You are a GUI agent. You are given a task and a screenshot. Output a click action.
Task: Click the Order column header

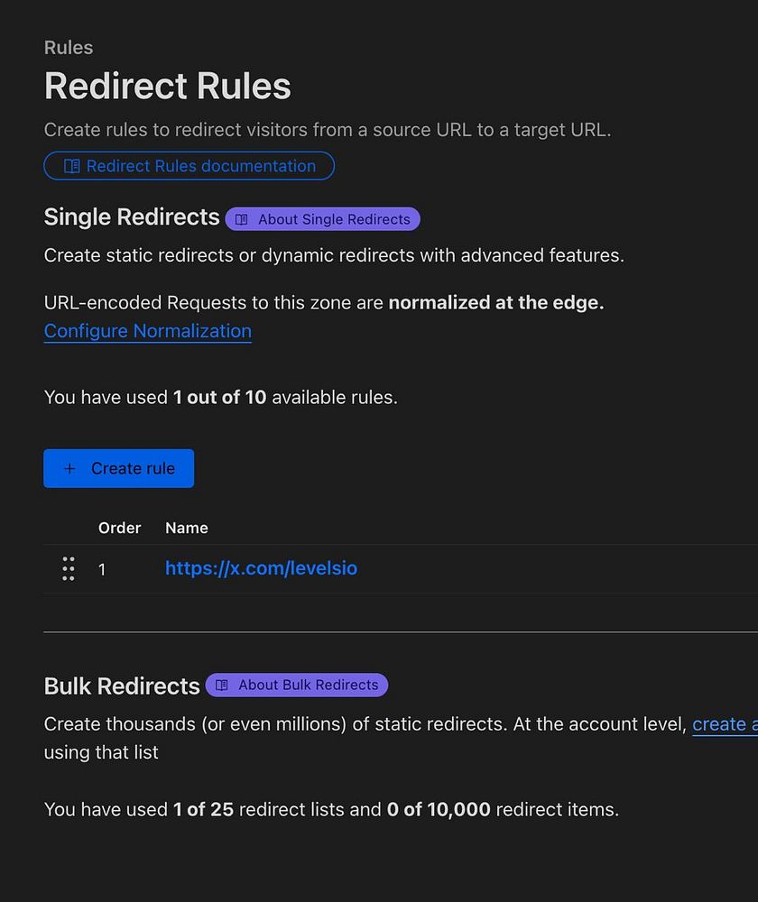119,528
